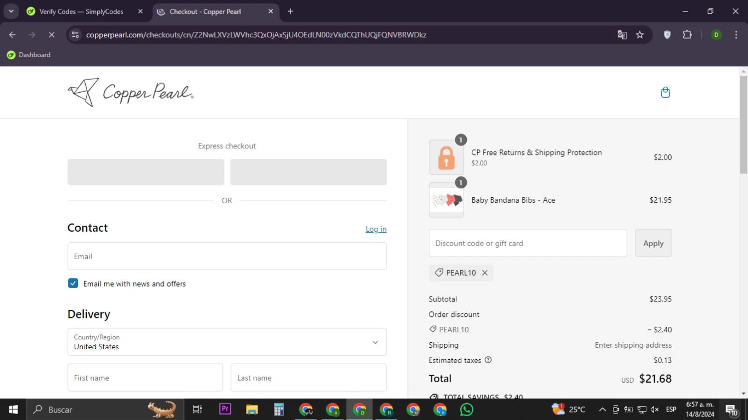748x420 pixels.
Task: Remove the PEARL10 discount tag
Action: [485, 273]
